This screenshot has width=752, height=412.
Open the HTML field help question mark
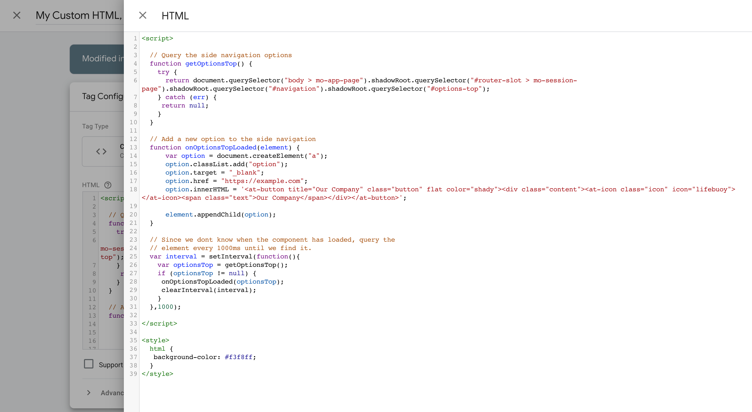(x=108, y=185)
